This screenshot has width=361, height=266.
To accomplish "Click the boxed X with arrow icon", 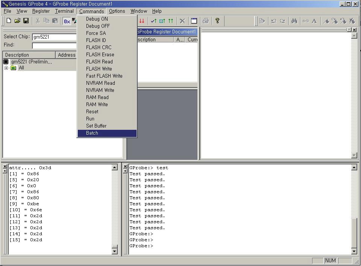I will (x=162, y=21).
